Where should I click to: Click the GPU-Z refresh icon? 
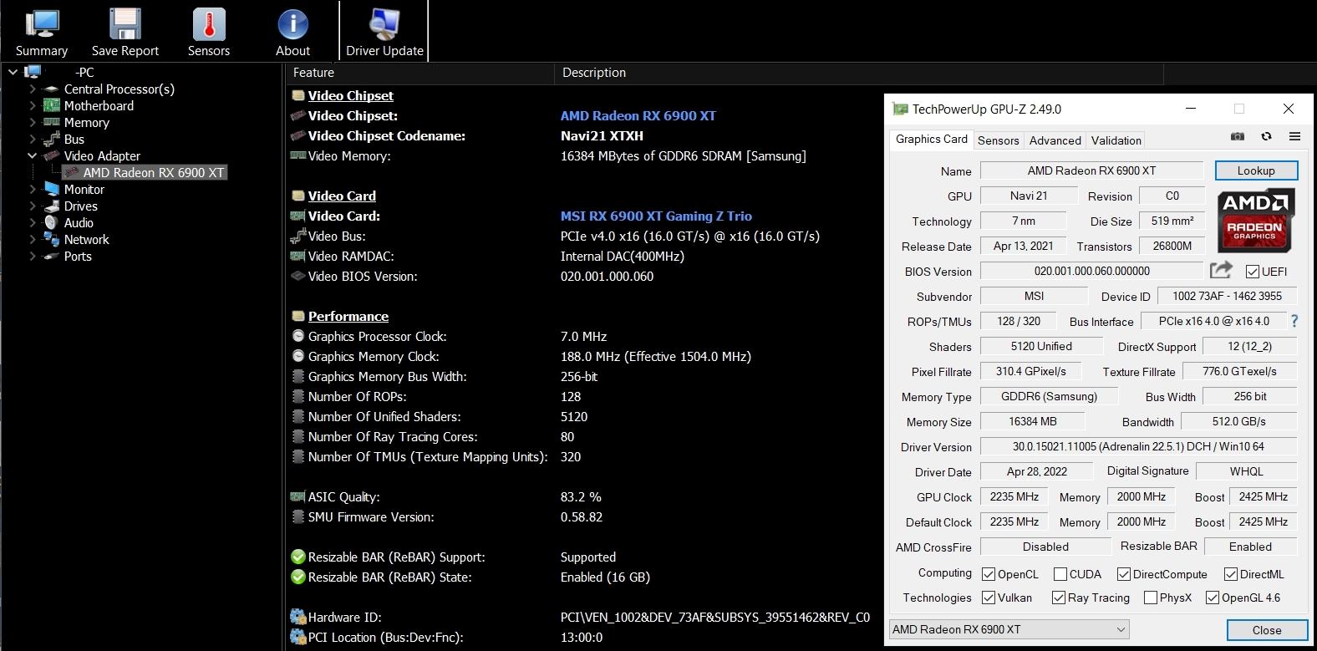pos(1266,136)
